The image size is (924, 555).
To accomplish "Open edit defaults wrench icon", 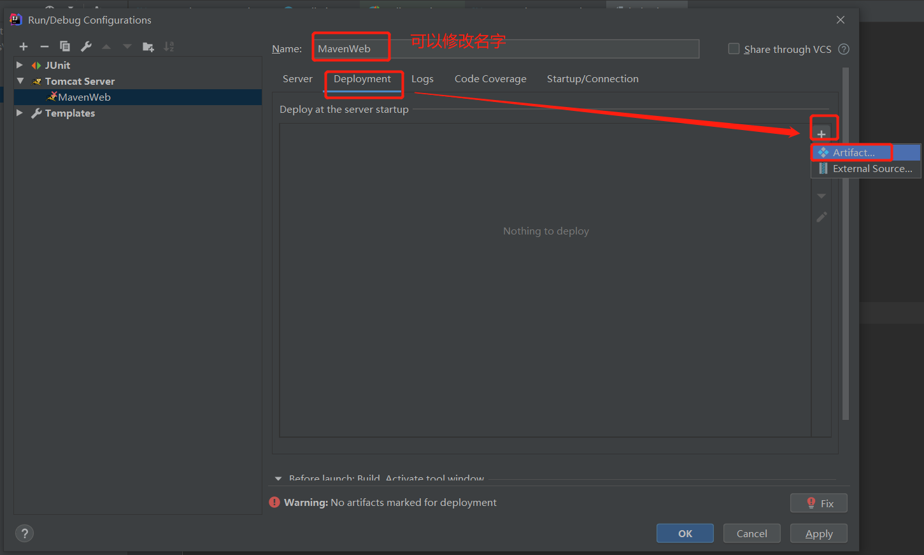I will point(86,47).
